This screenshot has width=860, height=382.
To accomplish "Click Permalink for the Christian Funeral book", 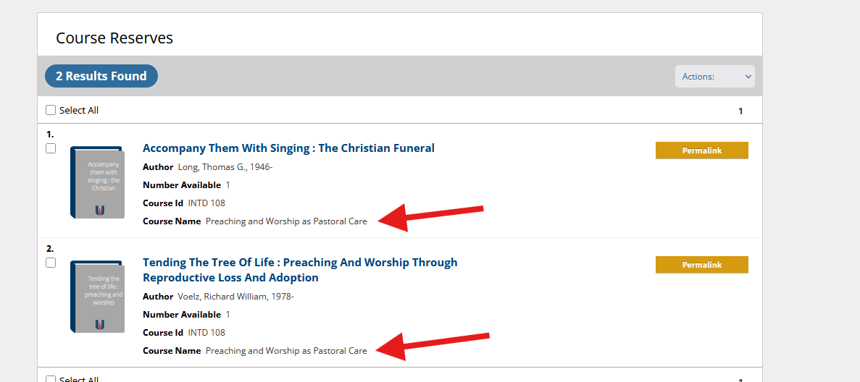I will coord(701,150).
